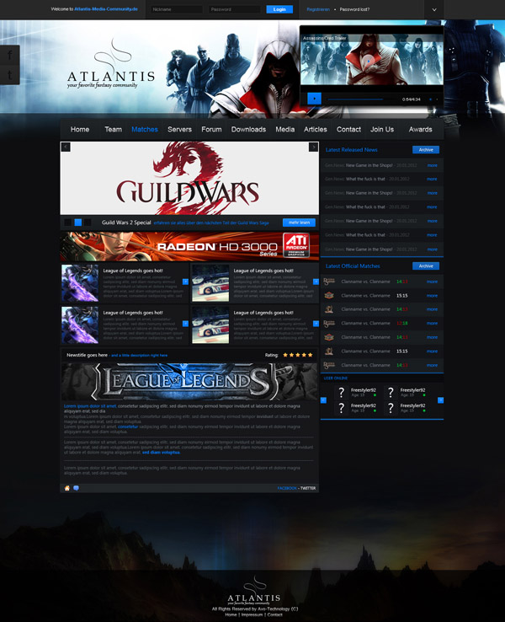Go to the Home menu item
Screen dimensions: 505x622
point(80,129)
